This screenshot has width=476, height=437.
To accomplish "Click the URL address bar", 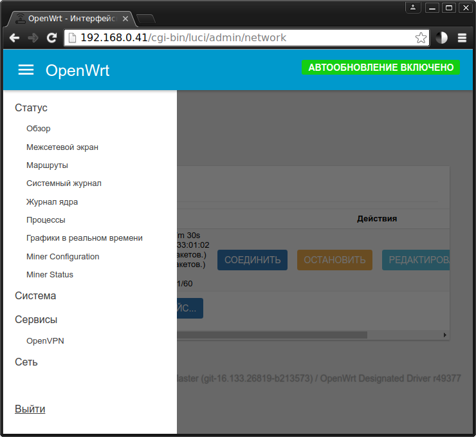I will pyautogui.click(x=244, y=38).
